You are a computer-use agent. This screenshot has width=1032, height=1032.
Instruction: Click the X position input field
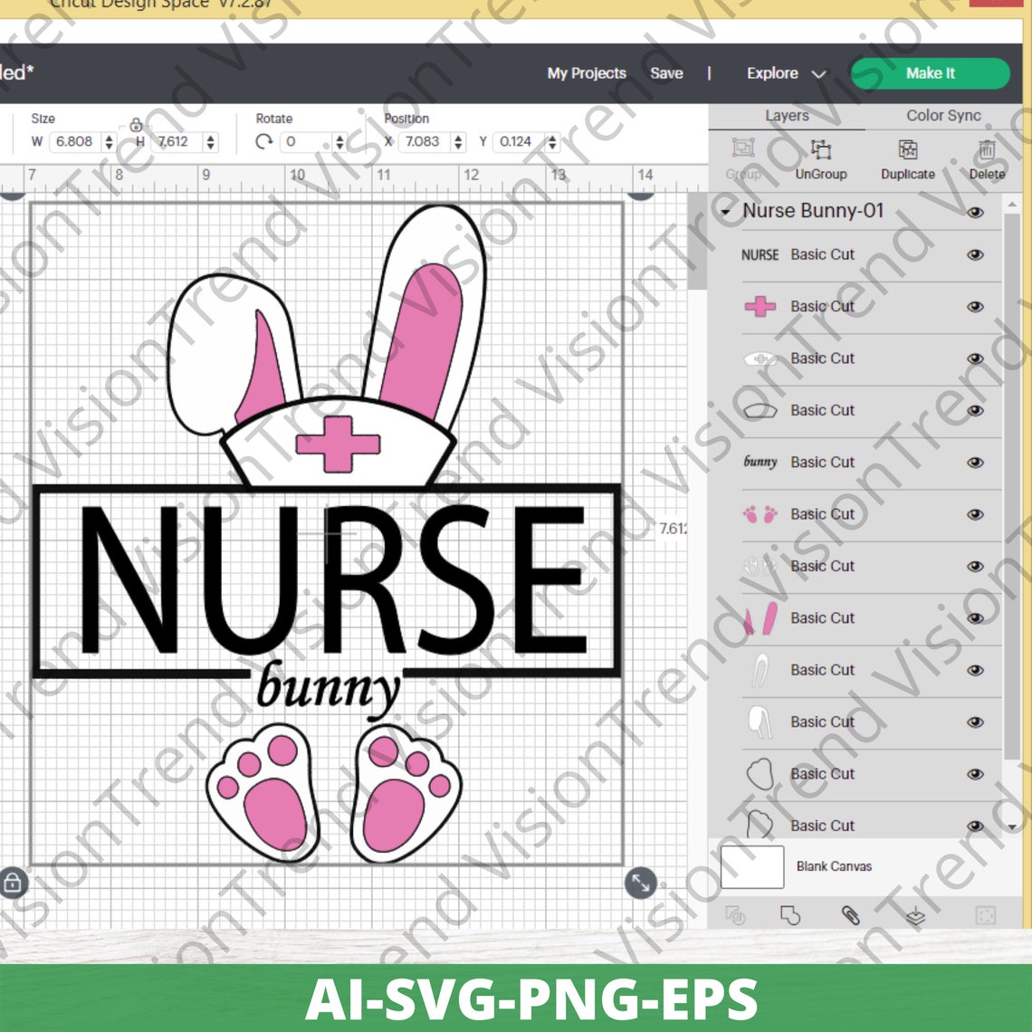point(423,142)
